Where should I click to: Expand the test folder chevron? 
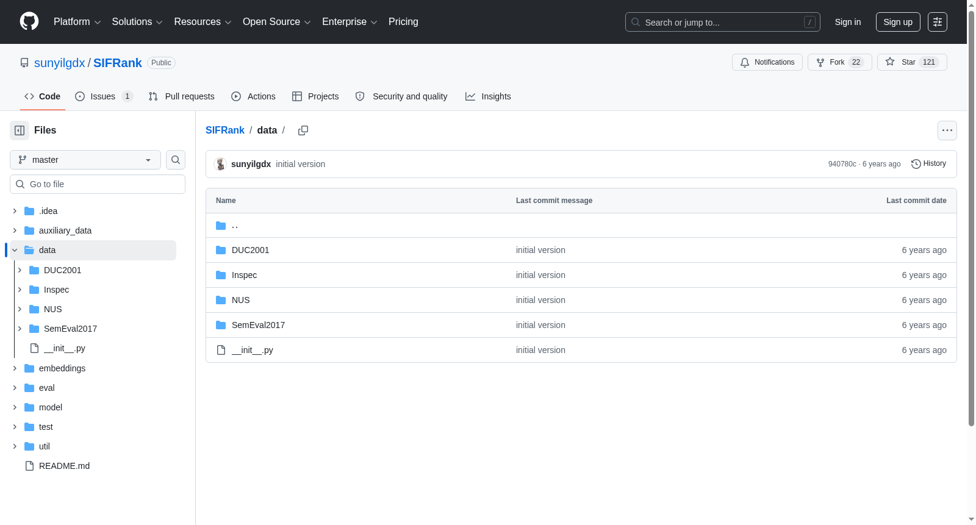15,427
